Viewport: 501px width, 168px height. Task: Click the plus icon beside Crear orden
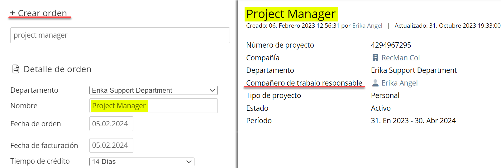pos(12,13)
